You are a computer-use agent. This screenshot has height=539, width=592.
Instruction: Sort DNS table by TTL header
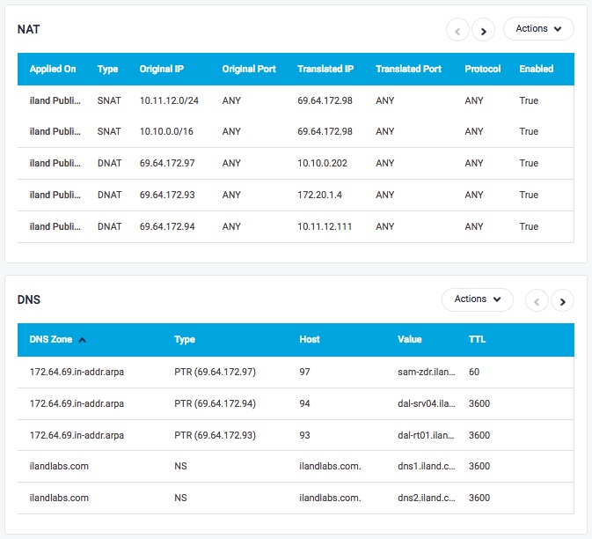[x=477, y=339]
